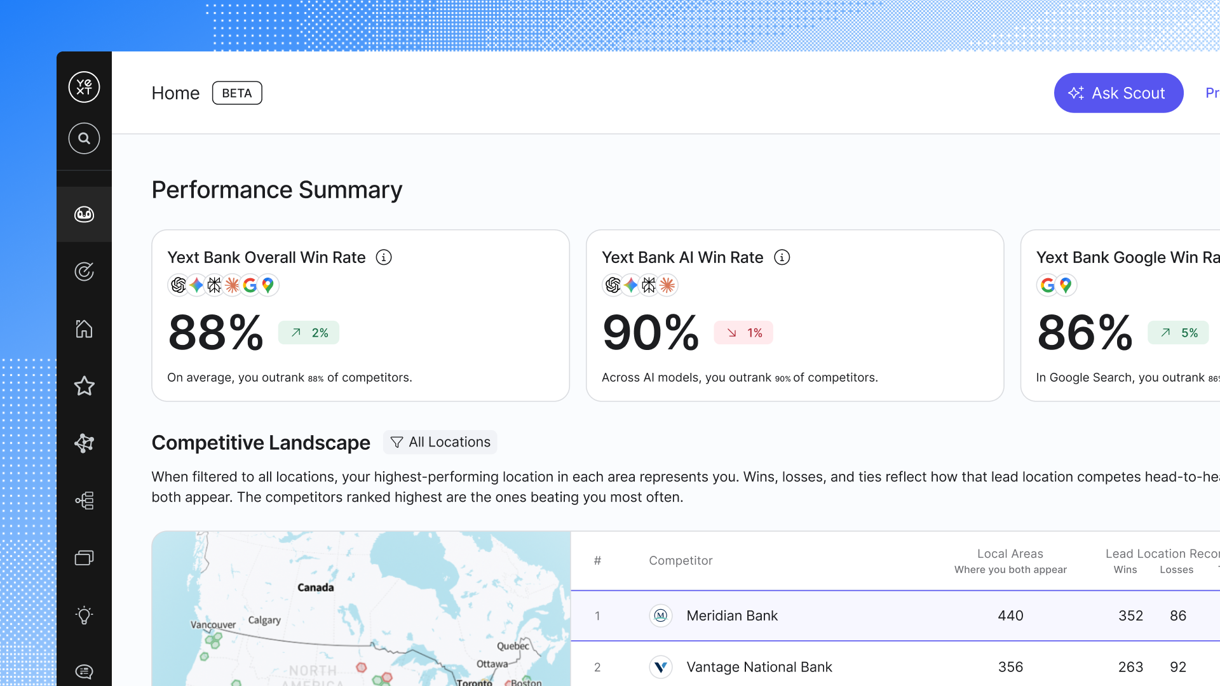Open the stacked pages sidebar icon
1220x686 pixels.
click(84, 558)
